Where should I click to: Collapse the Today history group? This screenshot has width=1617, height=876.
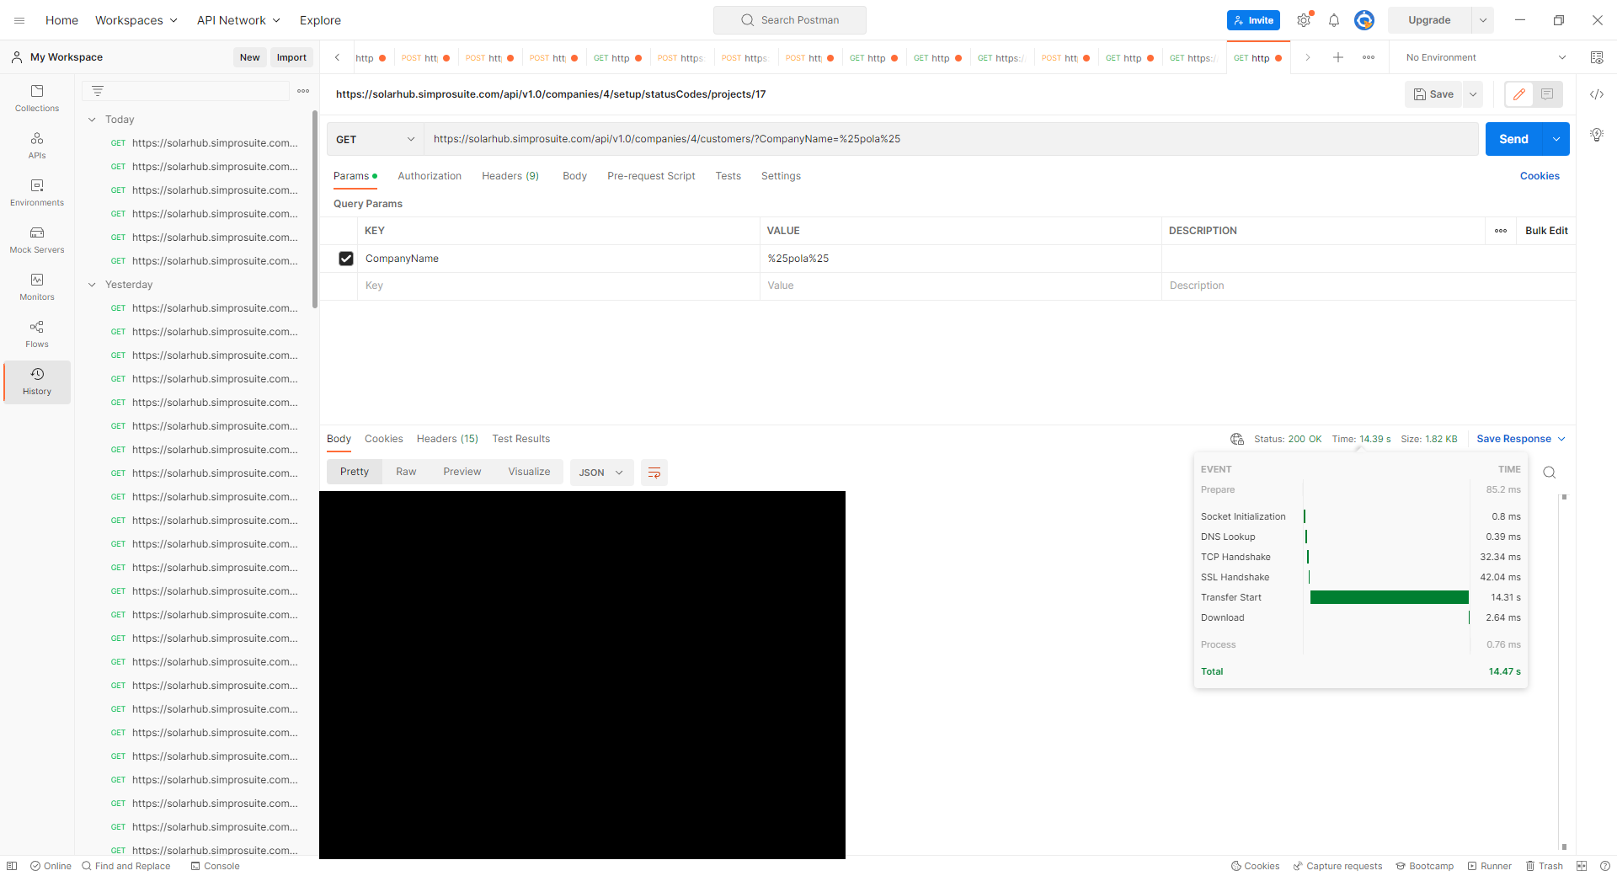point(92,120)
